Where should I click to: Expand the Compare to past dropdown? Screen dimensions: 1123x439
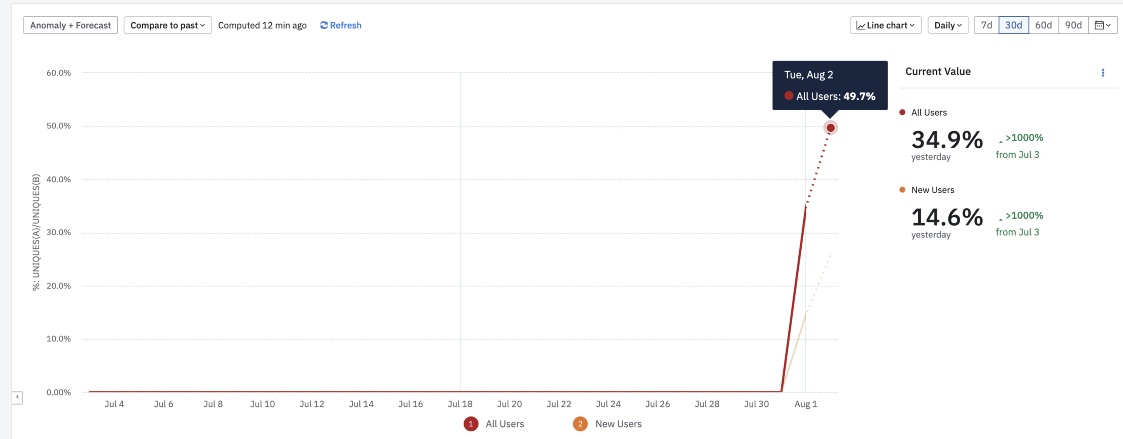168,25
